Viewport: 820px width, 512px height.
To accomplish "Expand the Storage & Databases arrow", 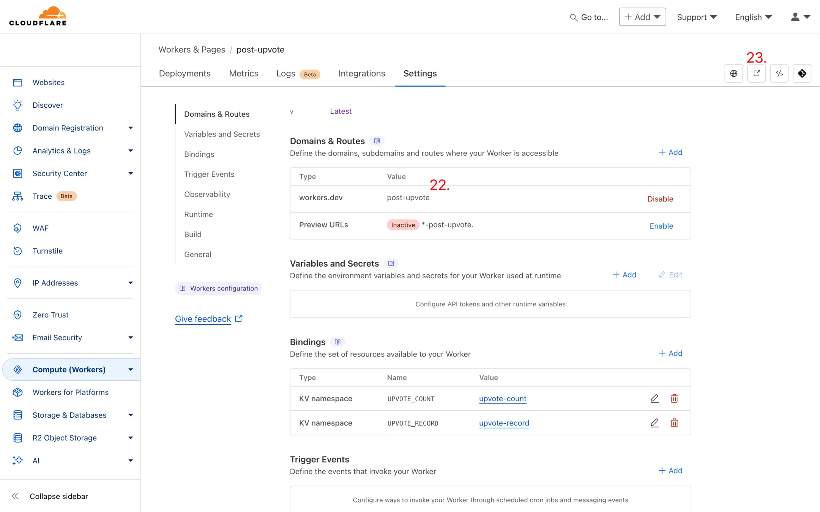I will click(x=131, y=415).
